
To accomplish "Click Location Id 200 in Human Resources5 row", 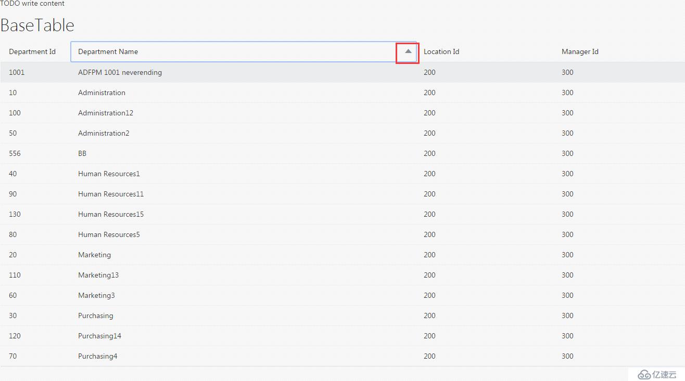I will [429, 234].
